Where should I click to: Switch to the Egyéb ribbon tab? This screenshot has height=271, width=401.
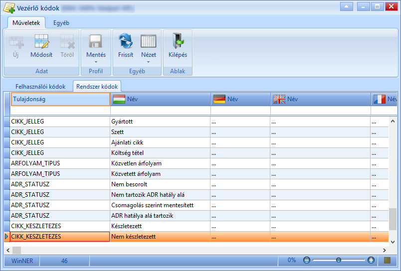(61, 23)
